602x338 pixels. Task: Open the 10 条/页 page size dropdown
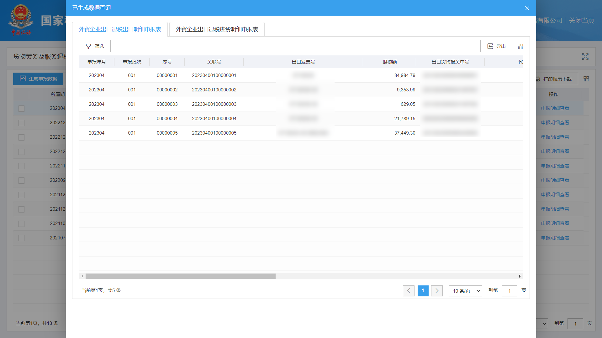[x=465, y=291]
